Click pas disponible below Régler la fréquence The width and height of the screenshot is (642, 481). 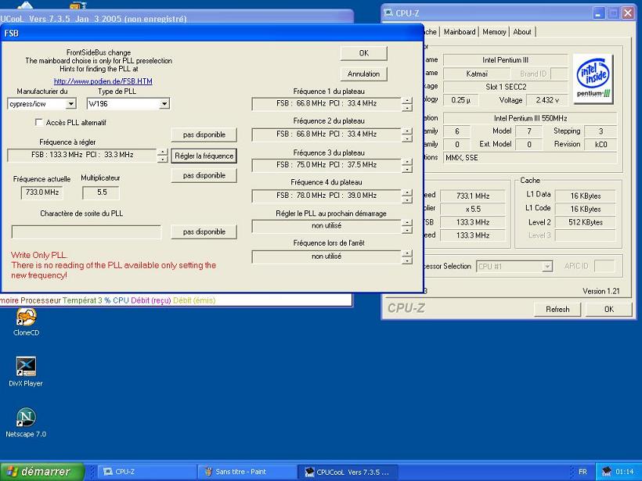point(204,175)
